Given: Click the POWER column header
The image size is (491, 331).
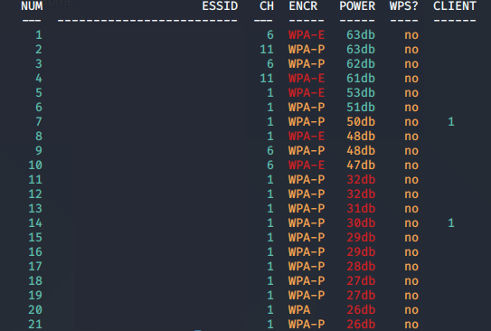Looking at the screenshot, I should coord(357,6).
